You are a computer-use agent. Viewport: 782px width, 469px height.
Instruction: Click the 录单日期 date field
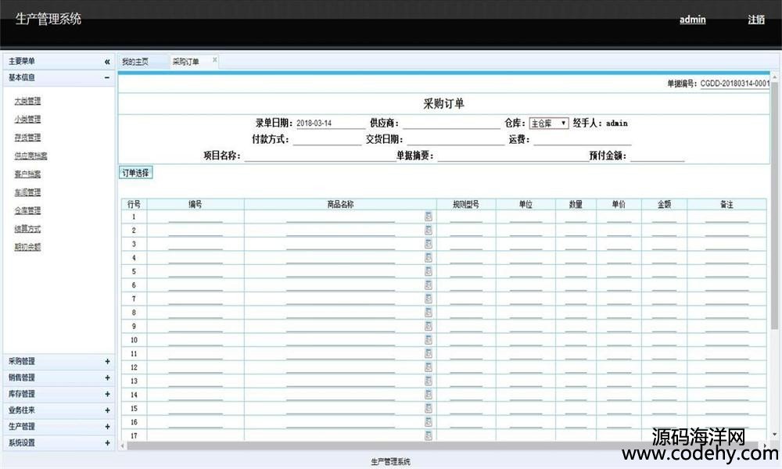328,124
